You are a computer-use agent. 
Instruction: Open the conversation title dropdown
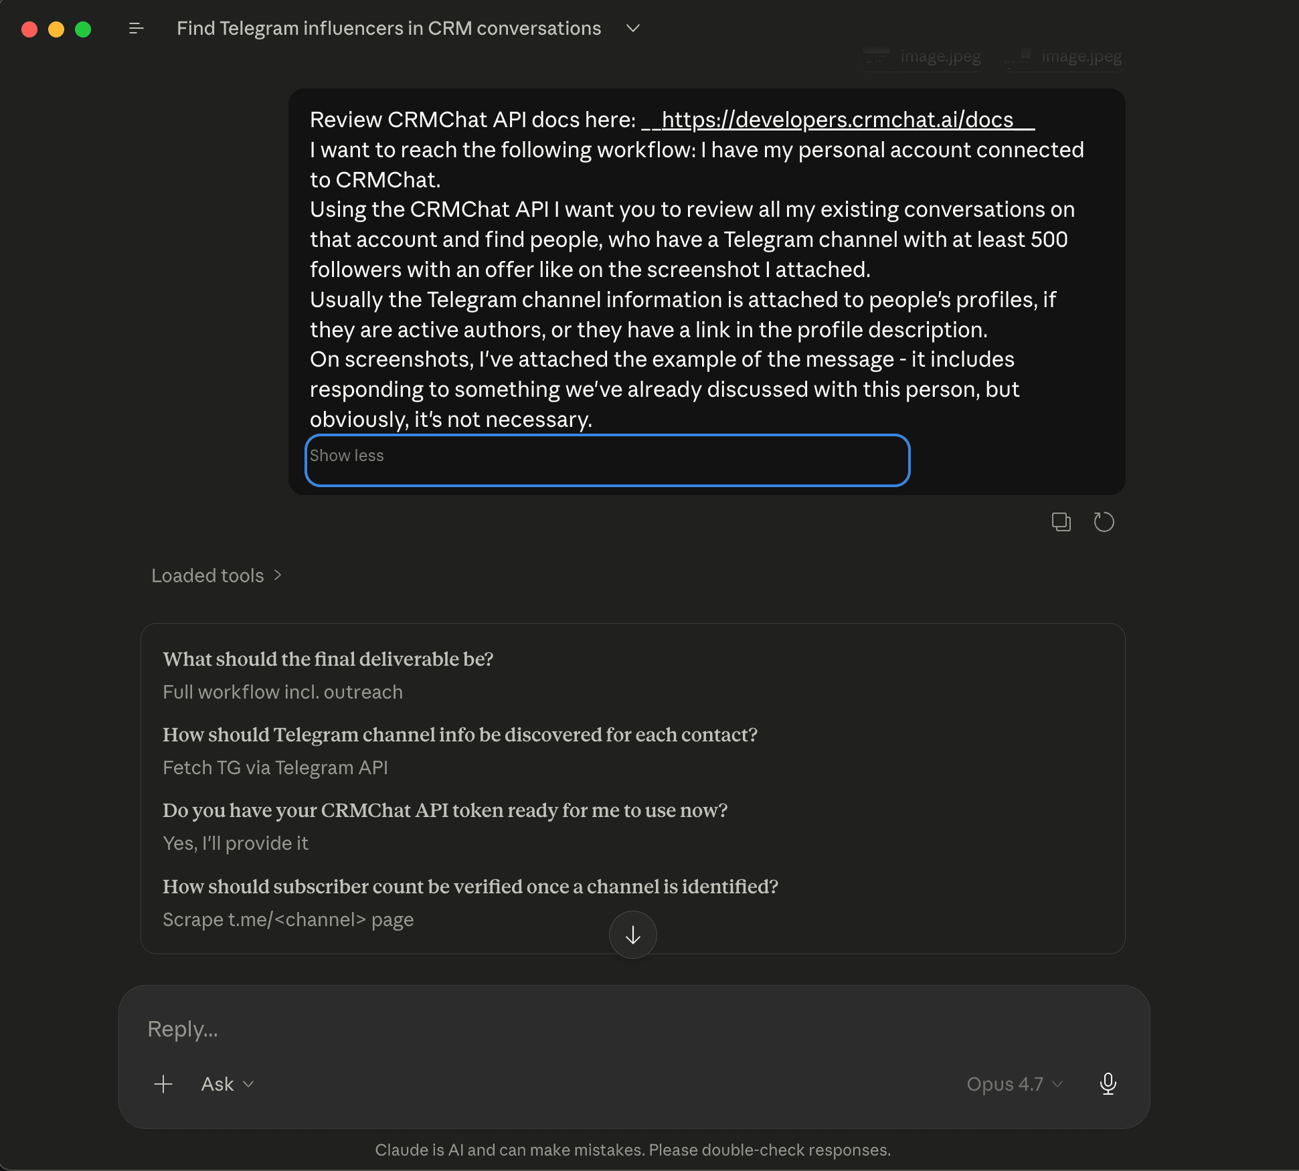[x=632, y=28]
